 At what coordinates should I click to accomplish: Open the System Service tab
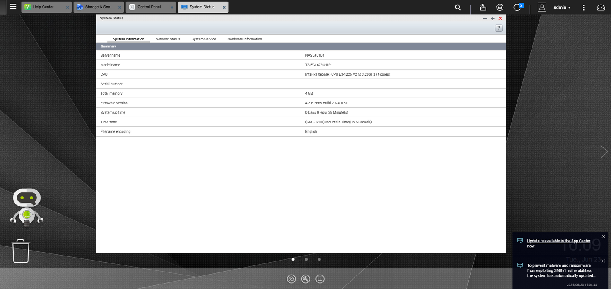tap(204, 39)
